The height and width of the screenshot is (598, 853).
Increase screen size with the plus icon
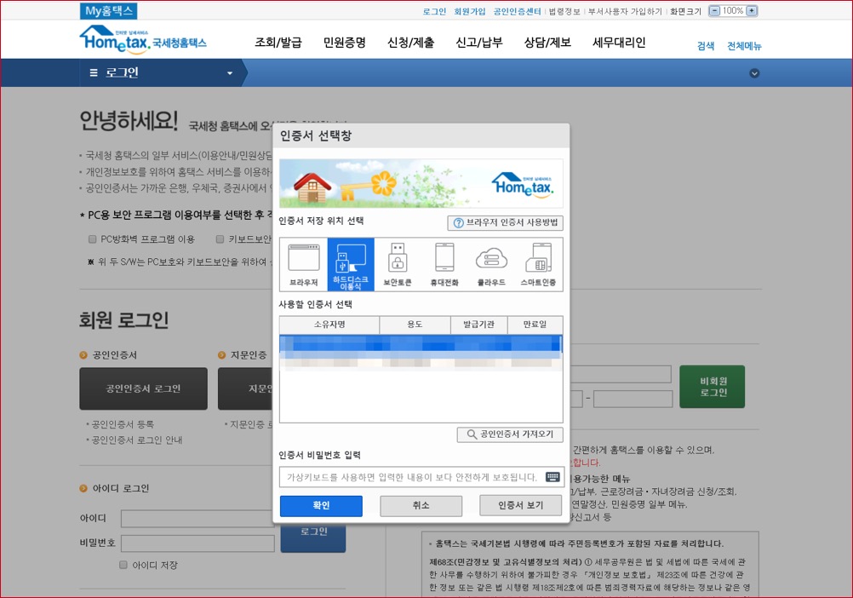click(x=752, y=11)
